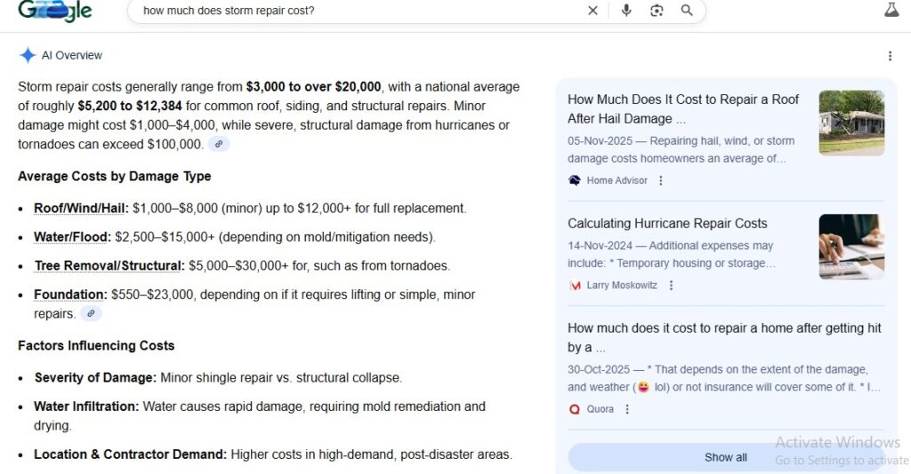
Task: Select the 'Factors Influencing Costs' heading
Action: point(96,346)
